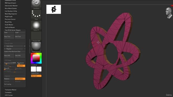Expand the USD Format section
Image resolution: width=173 pixels, height=97 pixels.
tap(9, 95)
